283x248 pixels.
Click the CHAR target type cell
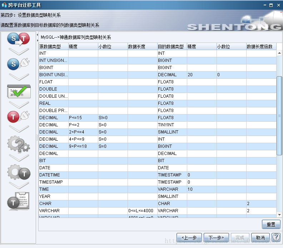click(172, 204)
